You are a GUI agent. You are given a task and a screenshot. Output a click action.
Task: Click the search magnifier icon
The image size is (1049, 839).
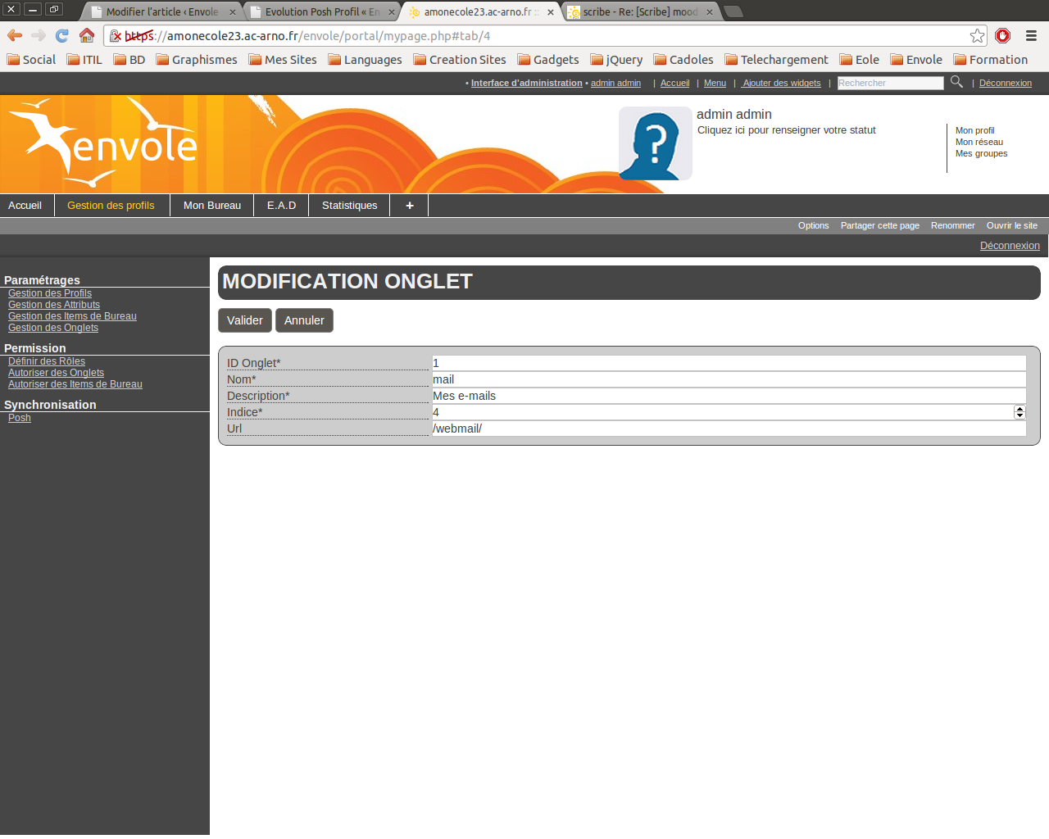pos(956,82)
